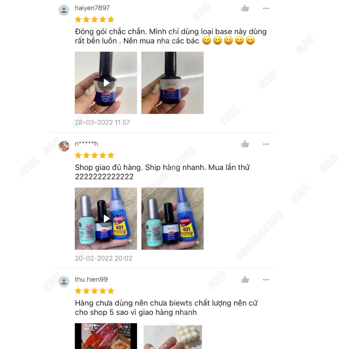Open more options for n*****h's review

pyautogui.click(x=266, y=144)
